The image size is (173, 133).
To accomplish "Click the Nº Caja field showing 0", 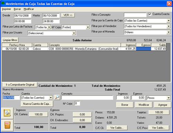I will click(x=77, y=103).
